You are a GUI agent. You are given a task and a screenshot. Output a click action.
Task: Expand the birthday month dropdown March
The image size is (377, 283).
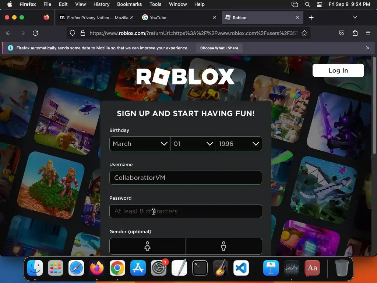click(x=140, y=144)
